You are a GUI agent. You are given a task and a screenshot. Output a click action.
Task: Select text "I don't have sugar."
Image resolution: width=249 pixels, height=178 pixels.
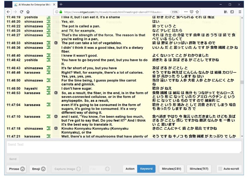(x=77, y=89)
